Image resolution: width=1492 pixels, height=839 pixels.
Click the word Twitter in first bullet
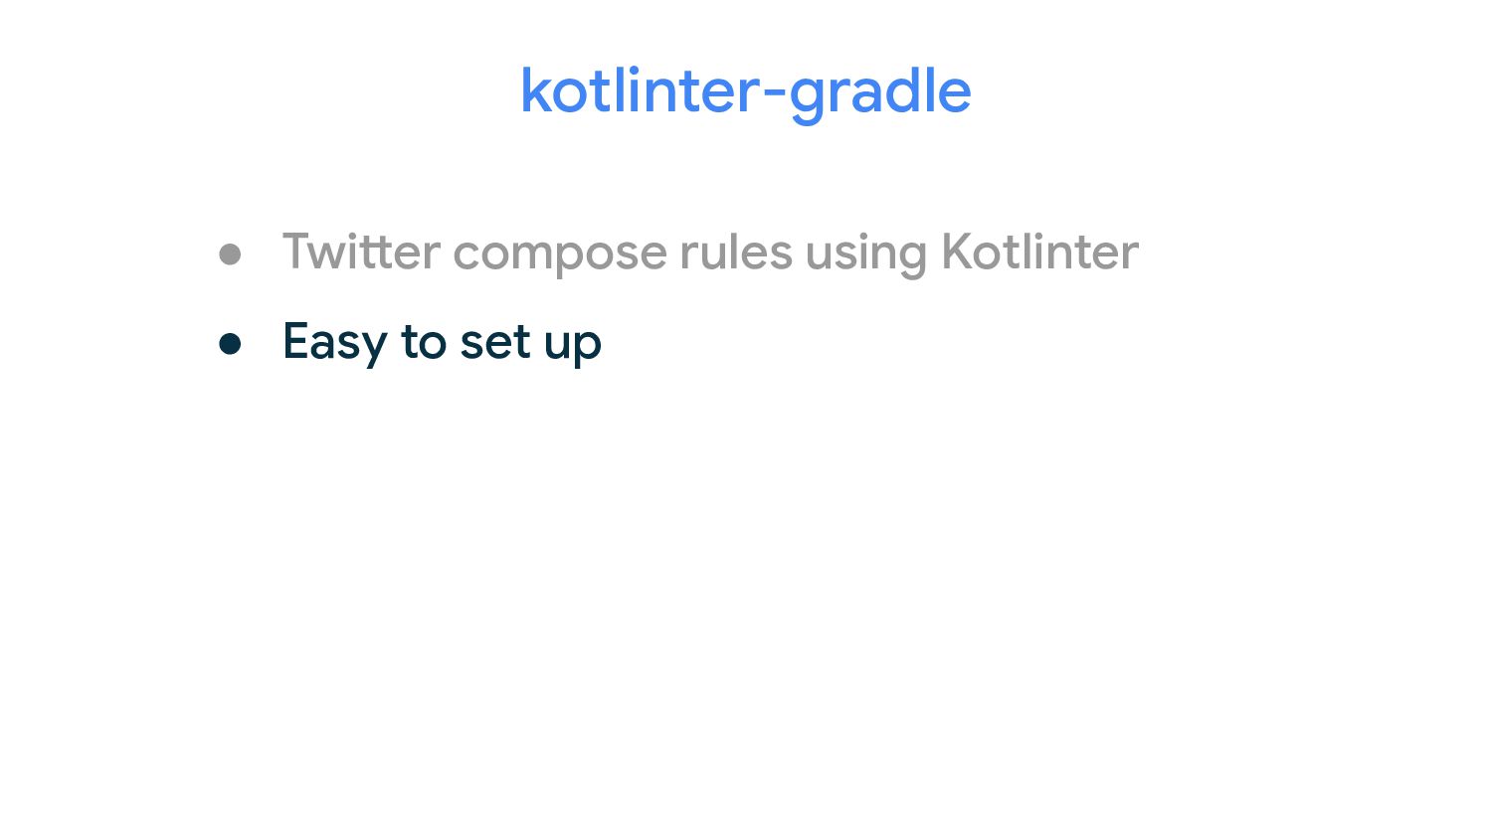coord(361,251)
